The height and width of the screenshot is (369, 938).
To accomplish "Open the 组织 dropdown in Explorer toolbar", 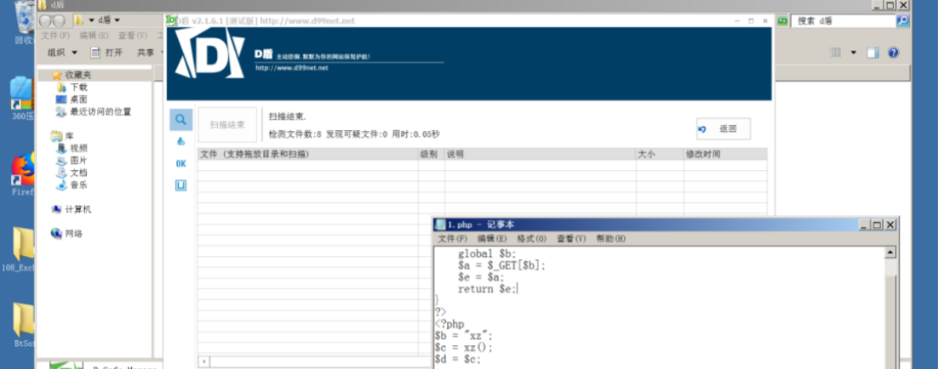I will [62, 53].
